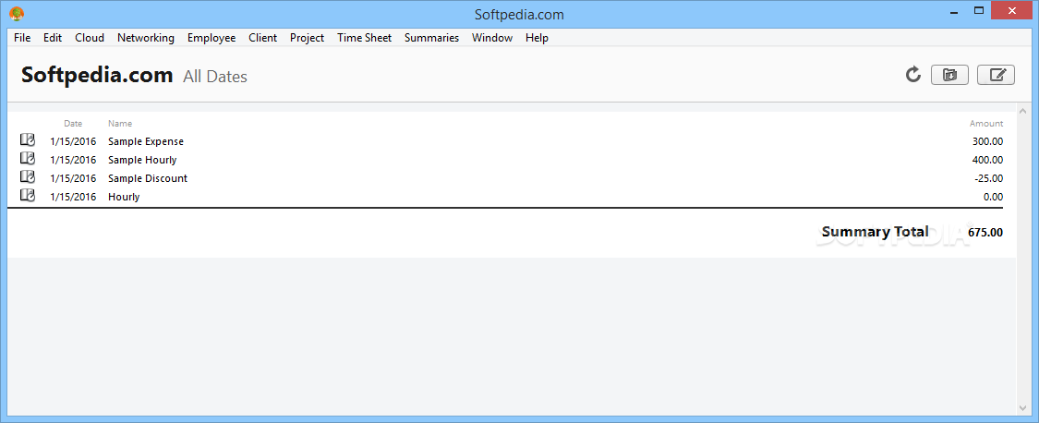The image size is (1039, 423).
Task: Open the Summaries menu
Action: click(431, 38)
